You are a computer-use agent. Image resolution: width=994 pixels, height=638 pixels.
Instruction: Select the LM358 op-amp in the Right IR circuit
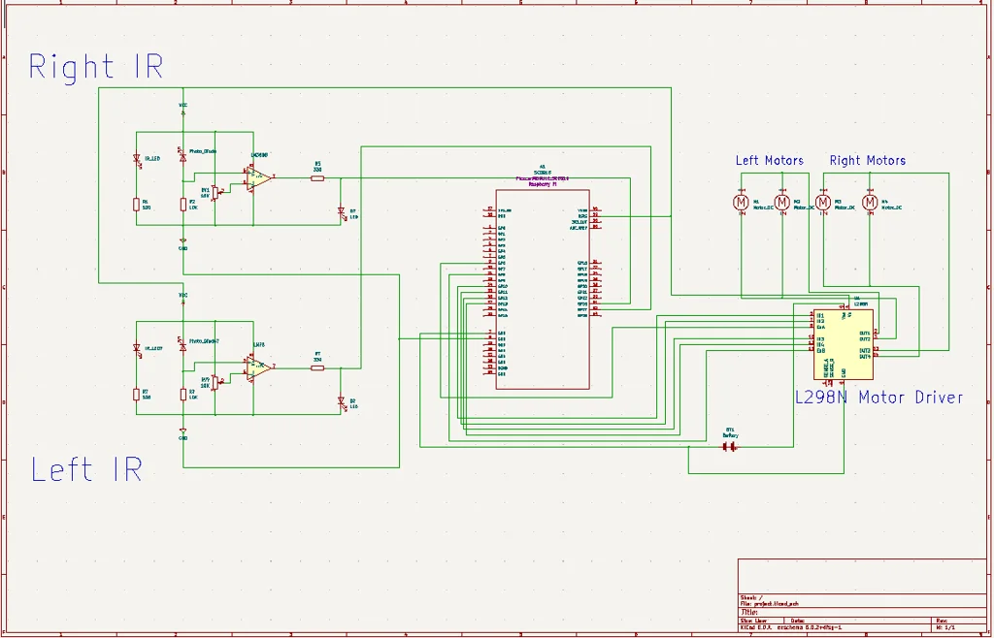[x=256, y=176]
